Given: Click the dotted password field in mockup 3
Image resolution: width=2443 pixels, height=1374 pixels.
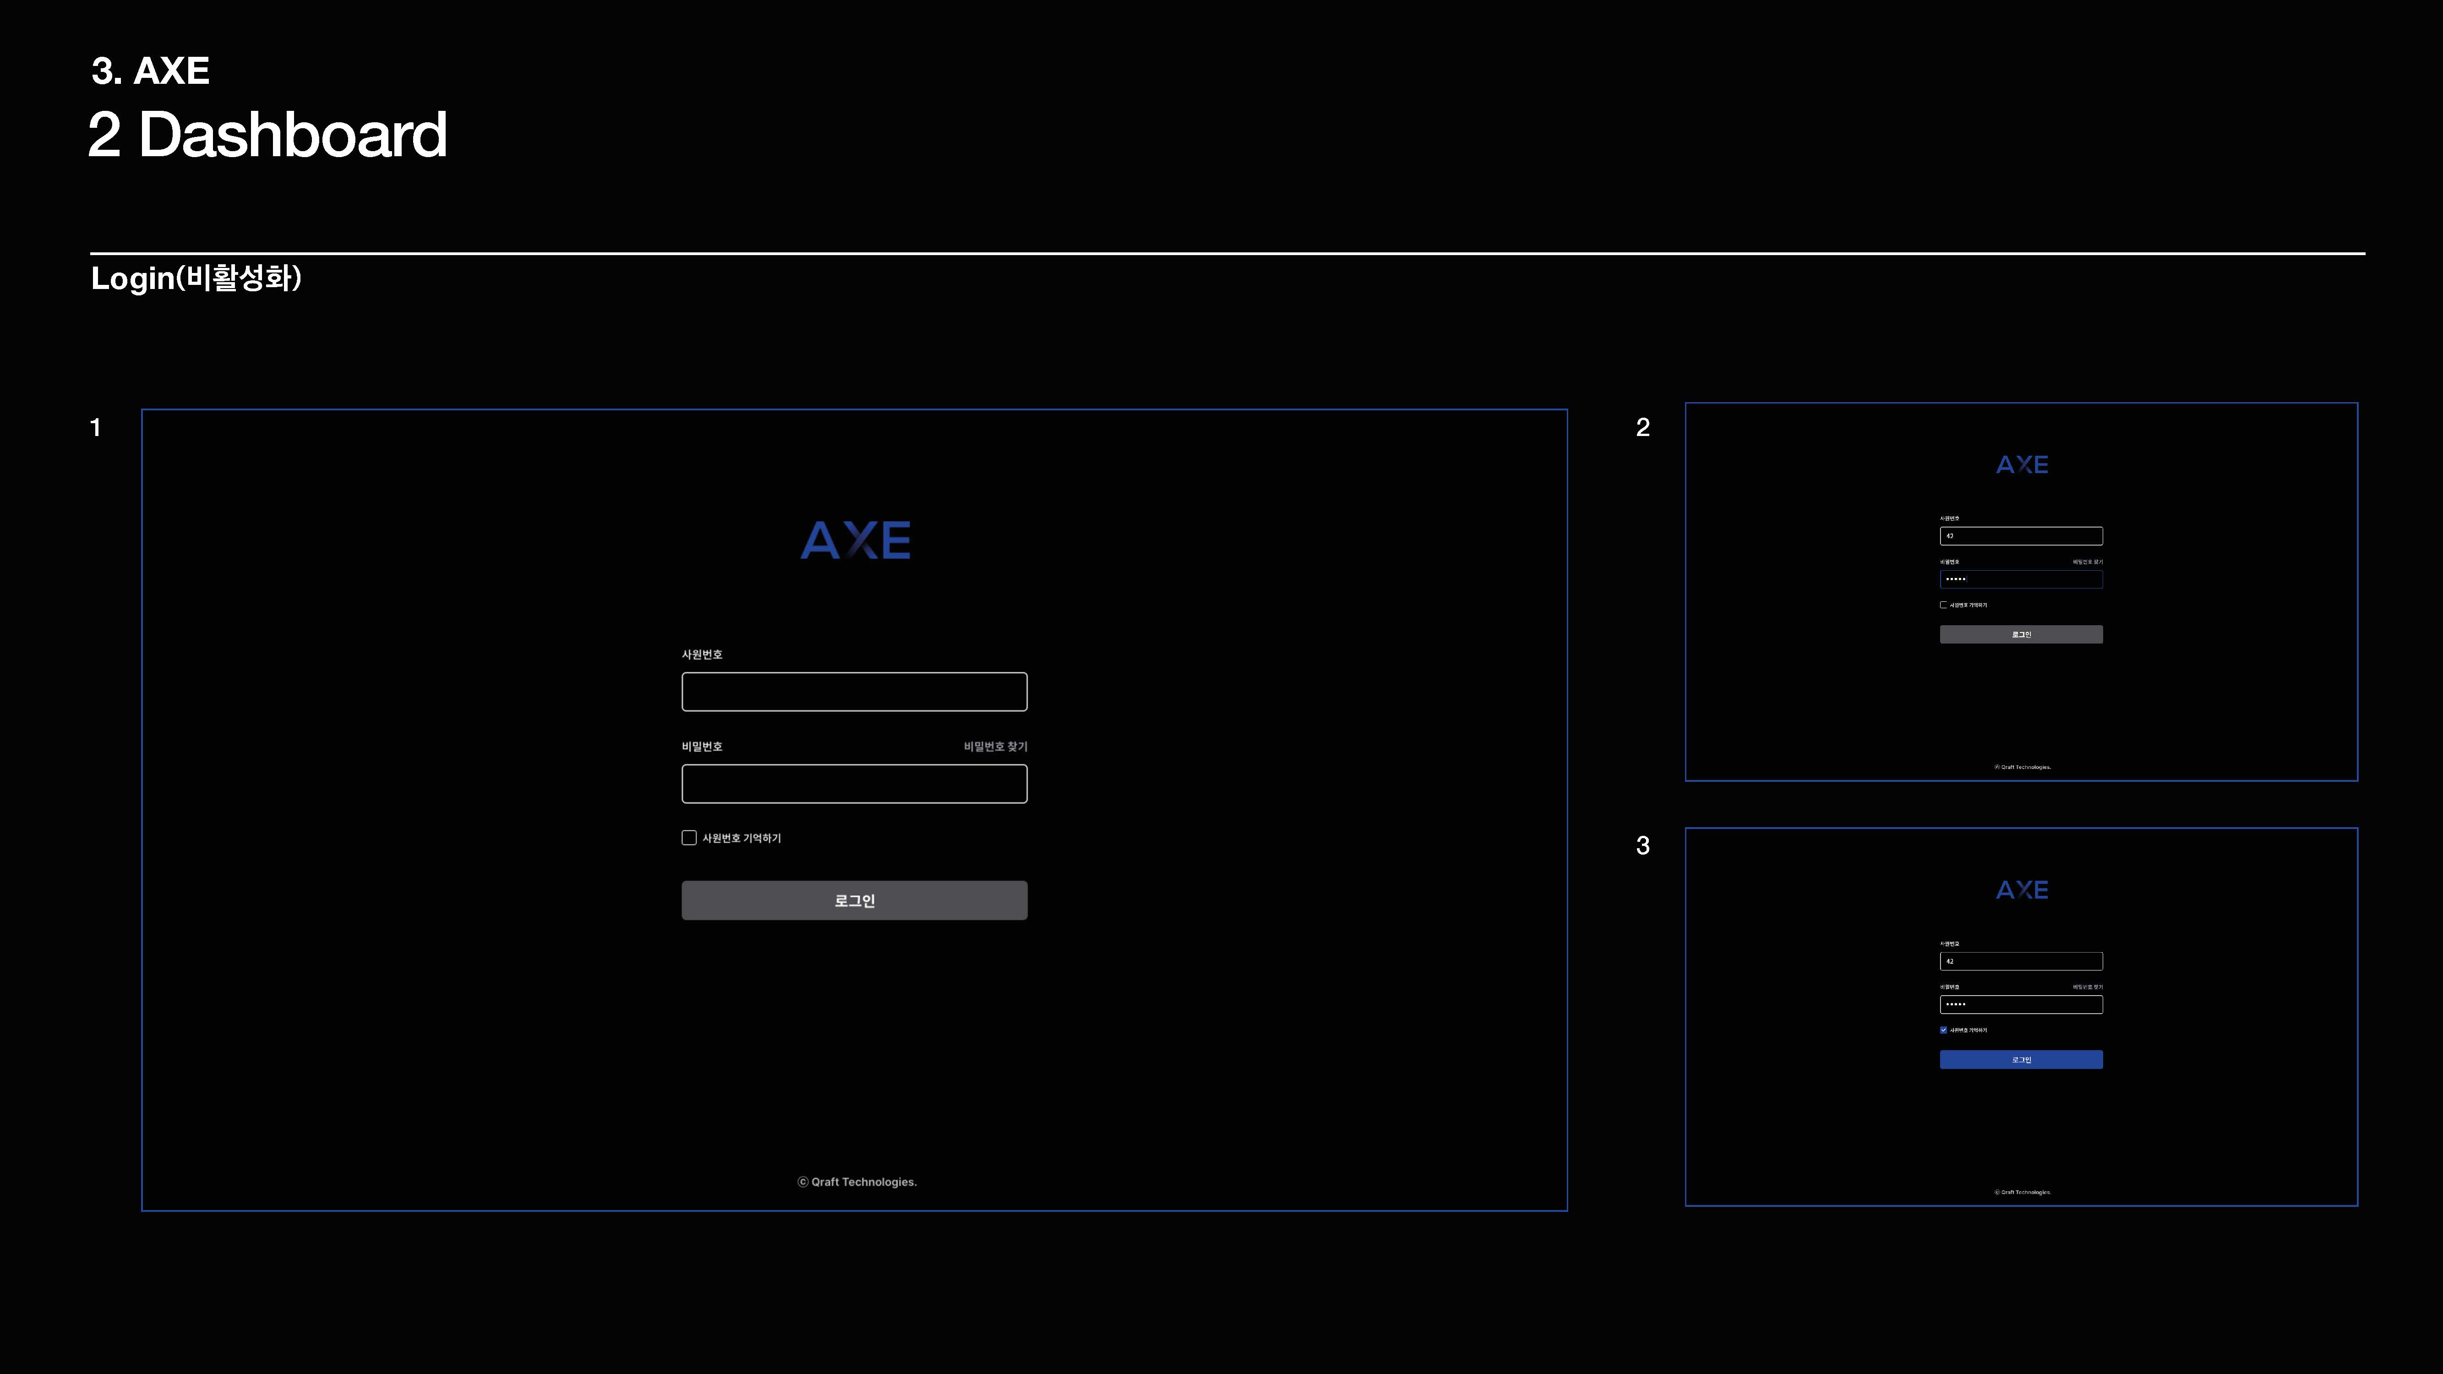Looking at the screenshot, I should 2021,1004.
